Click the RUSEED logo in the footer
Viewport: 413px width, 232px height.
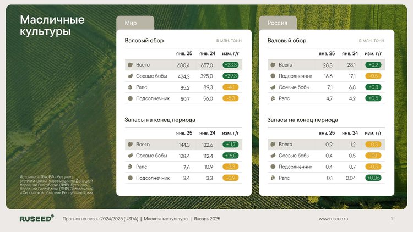point(36,218)
